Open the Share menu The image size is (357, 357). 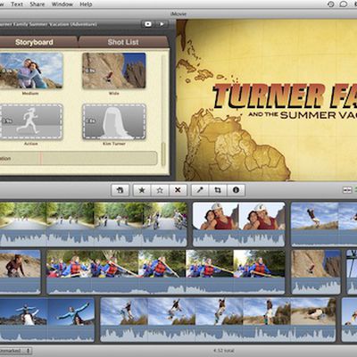(37, 4)
